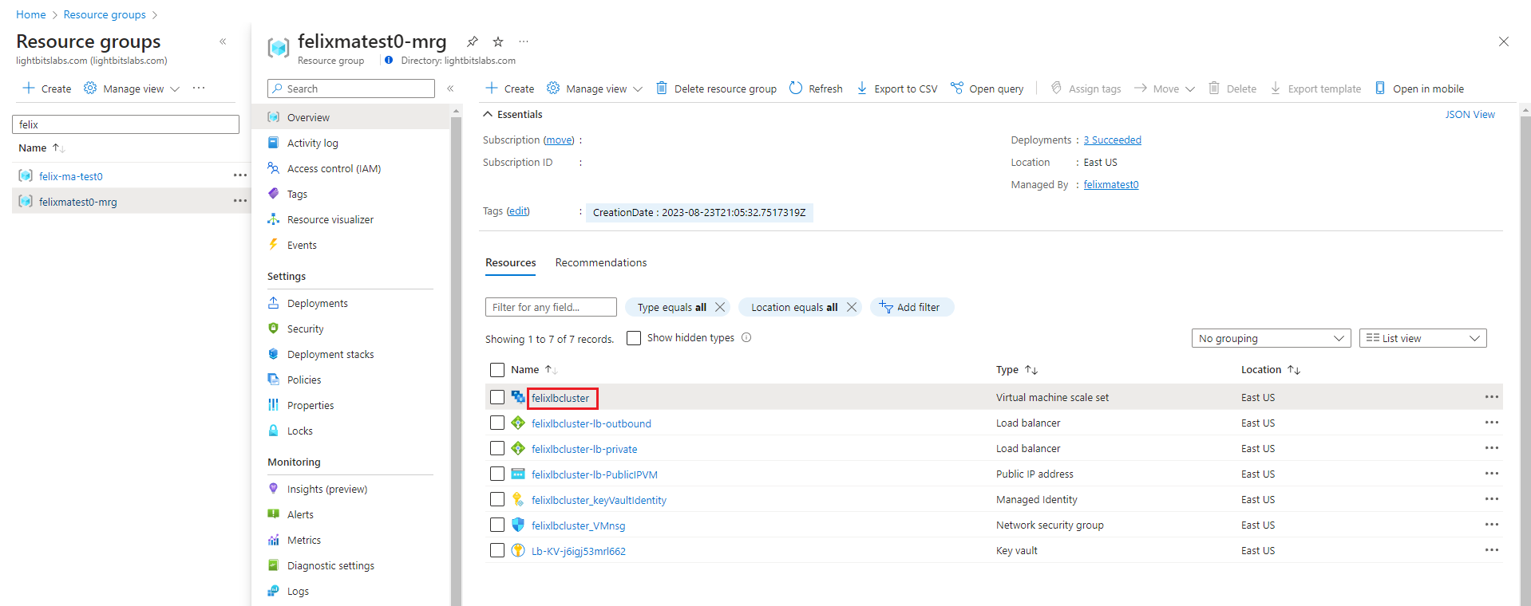Remove the Location equals all filter
The width and height of the screenshot is (1531, 606).
pos(852,307)
